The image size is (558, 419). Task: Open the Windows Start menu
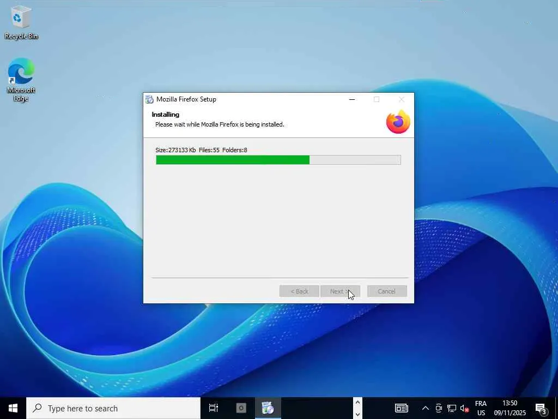pyautogui.click(x=13, y=408)
